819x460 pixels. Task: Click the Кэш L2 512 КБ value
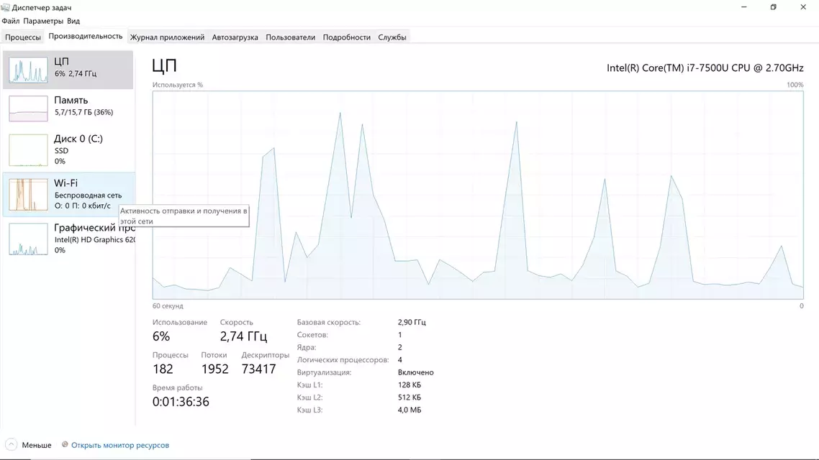[x=409, y=397]
